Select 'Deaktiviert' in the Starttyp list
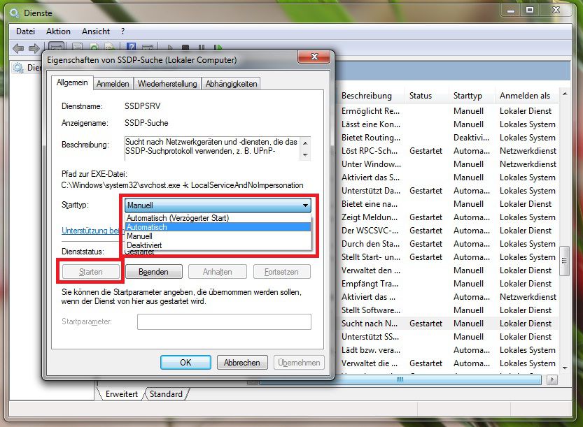The width and height of the screenshot is (583, 427). tap(144, 245)
